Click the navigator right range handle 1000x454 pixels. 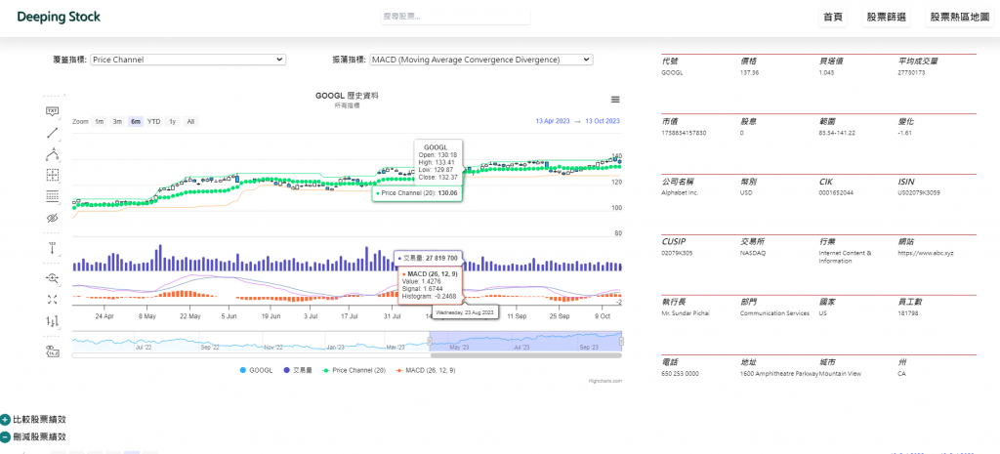(x=622, y=342)
